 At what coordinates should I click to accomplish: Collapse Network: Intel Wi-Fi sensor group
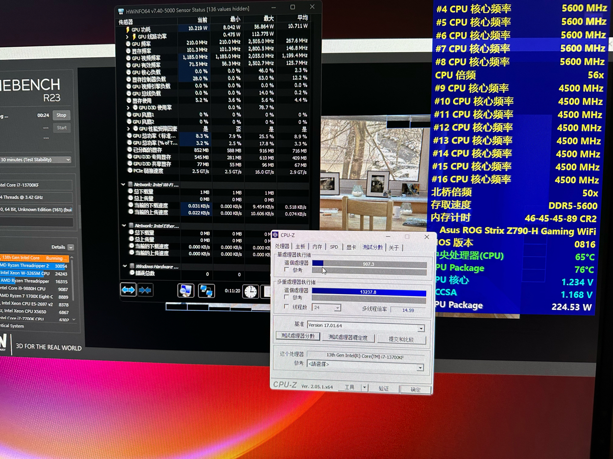coord(123,185)
